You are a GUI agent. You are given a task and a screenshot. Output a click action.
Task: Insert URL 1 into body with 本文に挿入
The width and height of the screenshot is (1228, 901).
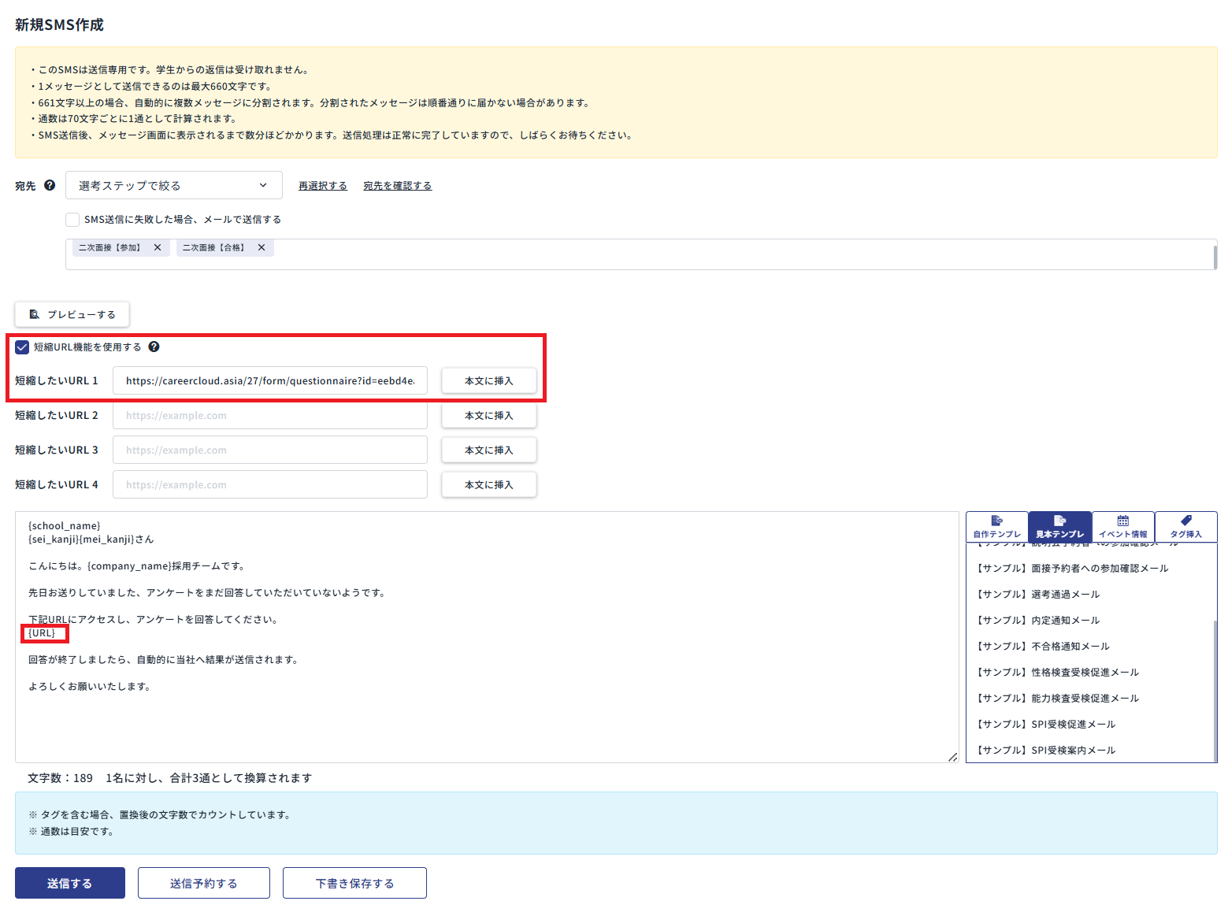tap(488, 381)
